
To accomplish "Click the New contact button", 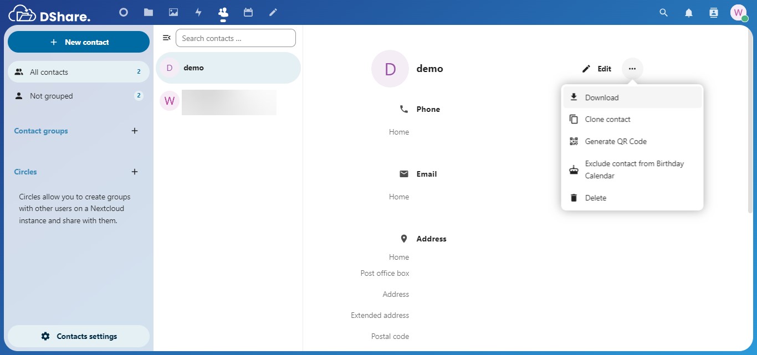I will [79, 42].
